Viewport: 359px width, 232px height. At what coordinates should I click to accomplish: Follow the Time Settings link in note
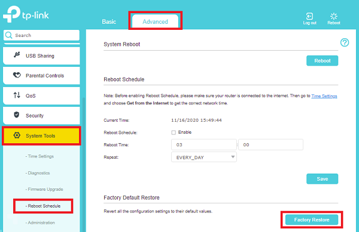[324, 96]
